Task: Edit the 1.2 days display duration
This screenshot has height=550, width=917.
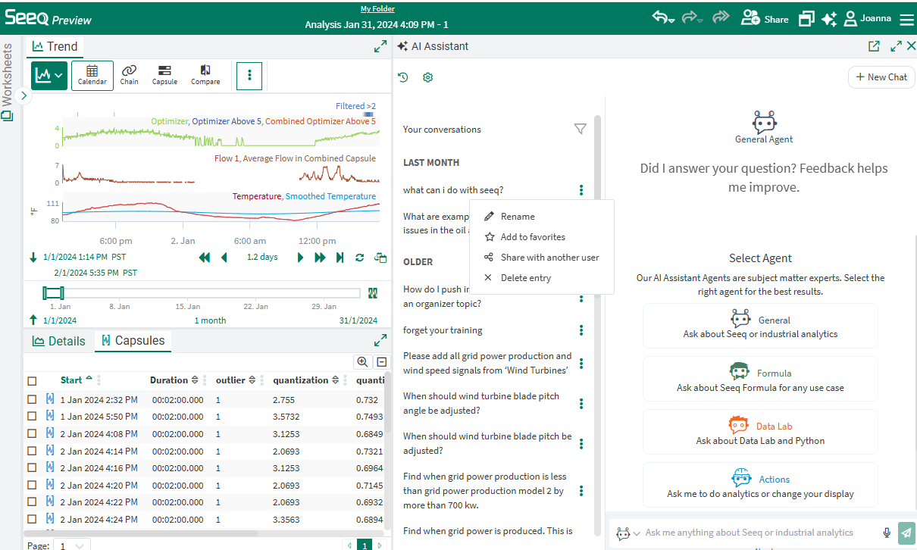Action: tap(262, 257)
